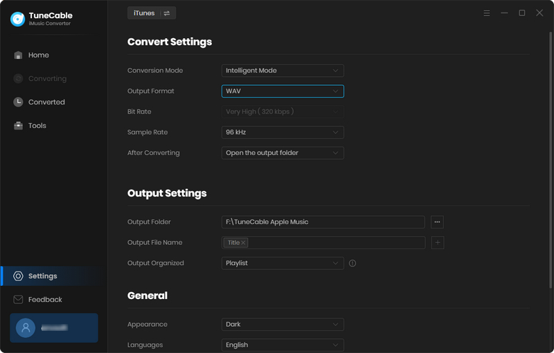Click the Output File Name label
Viewport: 554px width, 353px height.
tap(154, 242)
